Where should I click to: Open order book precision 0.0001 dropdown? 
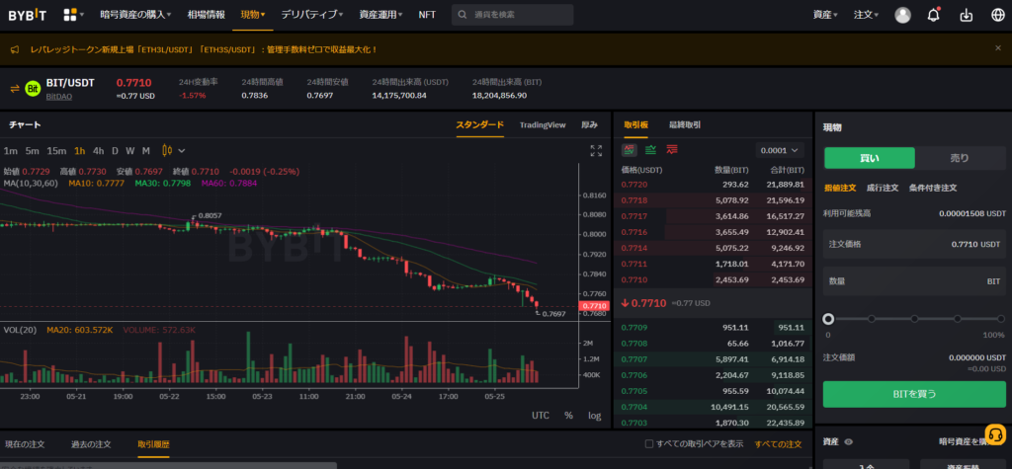pyautogui.click(x=780, y=150)
